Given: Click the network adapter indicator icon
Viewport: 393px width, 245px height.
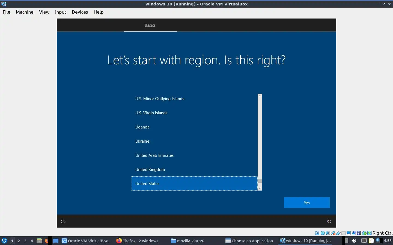Looking at the screenshot, I should (x=333, y=233).
